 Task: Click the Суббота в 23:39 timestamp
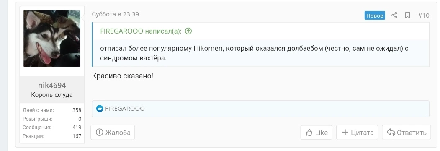pos(115,14)
